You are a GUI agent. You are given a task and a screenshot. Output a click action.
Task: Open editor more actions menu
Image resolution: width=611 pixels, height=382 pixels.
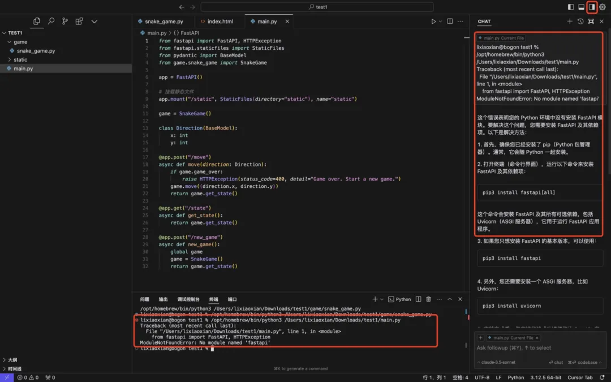(460, 22)
